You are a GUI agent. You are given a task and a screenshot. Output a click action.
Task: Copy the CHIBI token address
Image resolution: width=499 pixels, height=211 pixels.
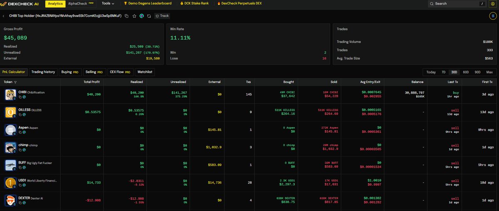[x=20, y=97]
